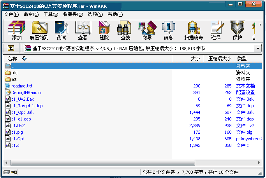This screenshot has height=178, width=266.
Task: Sort by 大小 column header
Action: [188, 59]
